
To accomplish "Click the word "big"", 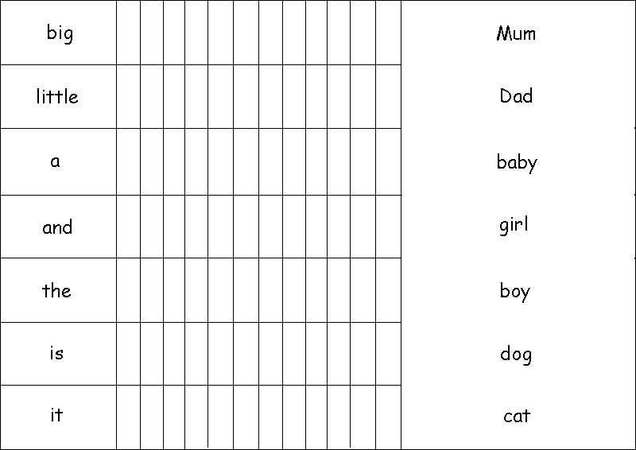I will (x=60, y=33).
